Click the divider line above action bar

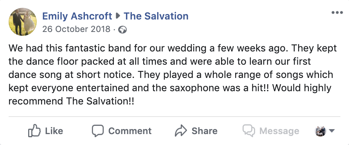174,116
